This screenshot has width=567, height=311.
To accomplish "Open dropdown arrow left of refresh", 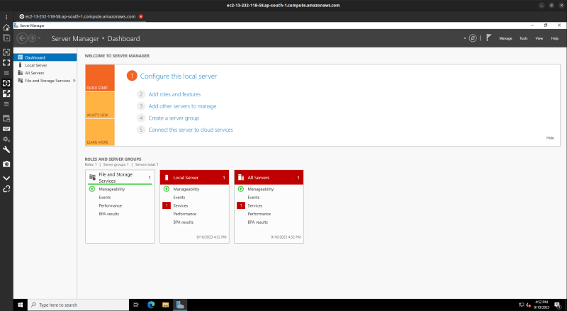I will (465, 38).
